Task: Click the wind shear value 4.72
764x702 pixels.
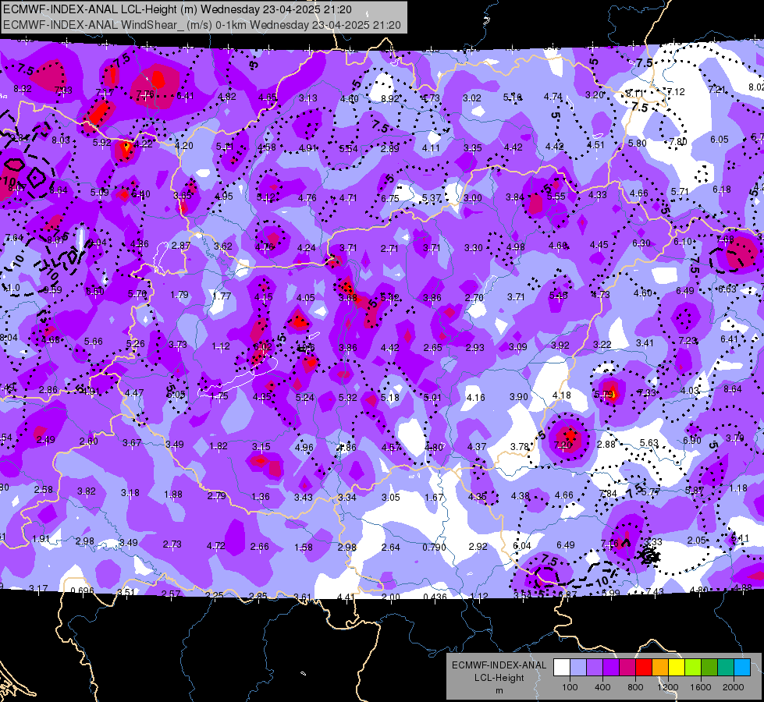Action: [x=216, y=546]
